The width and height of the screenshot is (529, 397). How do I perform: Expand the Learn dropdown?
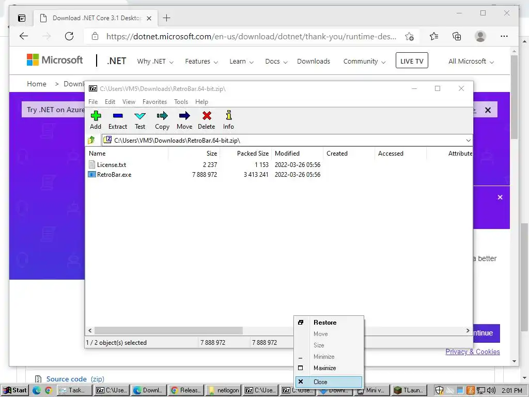[x=242, y=62]
